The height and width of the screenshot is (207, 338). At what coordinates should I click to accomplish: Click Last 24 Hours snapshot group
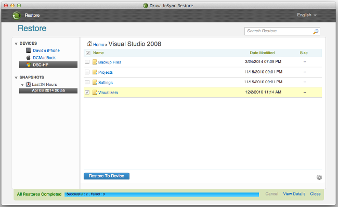pyautogui.click(x=44, y=85)
